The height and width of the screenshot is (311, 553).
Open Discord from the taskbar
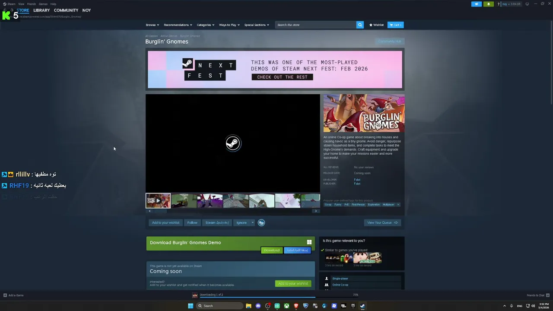click(x=258, y=306)
